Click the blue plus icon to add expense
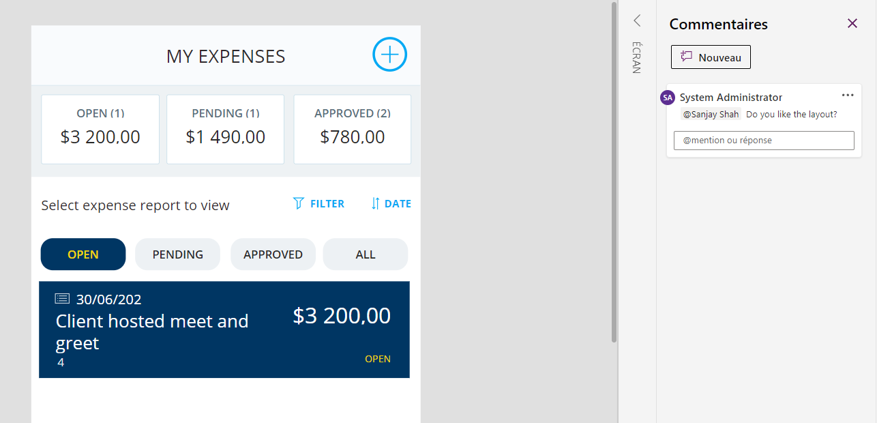 coord(389,55)
